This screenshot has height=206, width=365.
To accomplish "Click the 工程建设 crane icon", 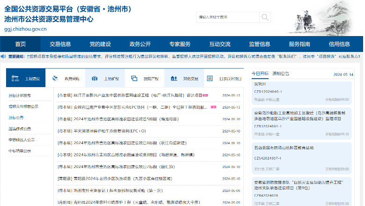I will point(15,78).
